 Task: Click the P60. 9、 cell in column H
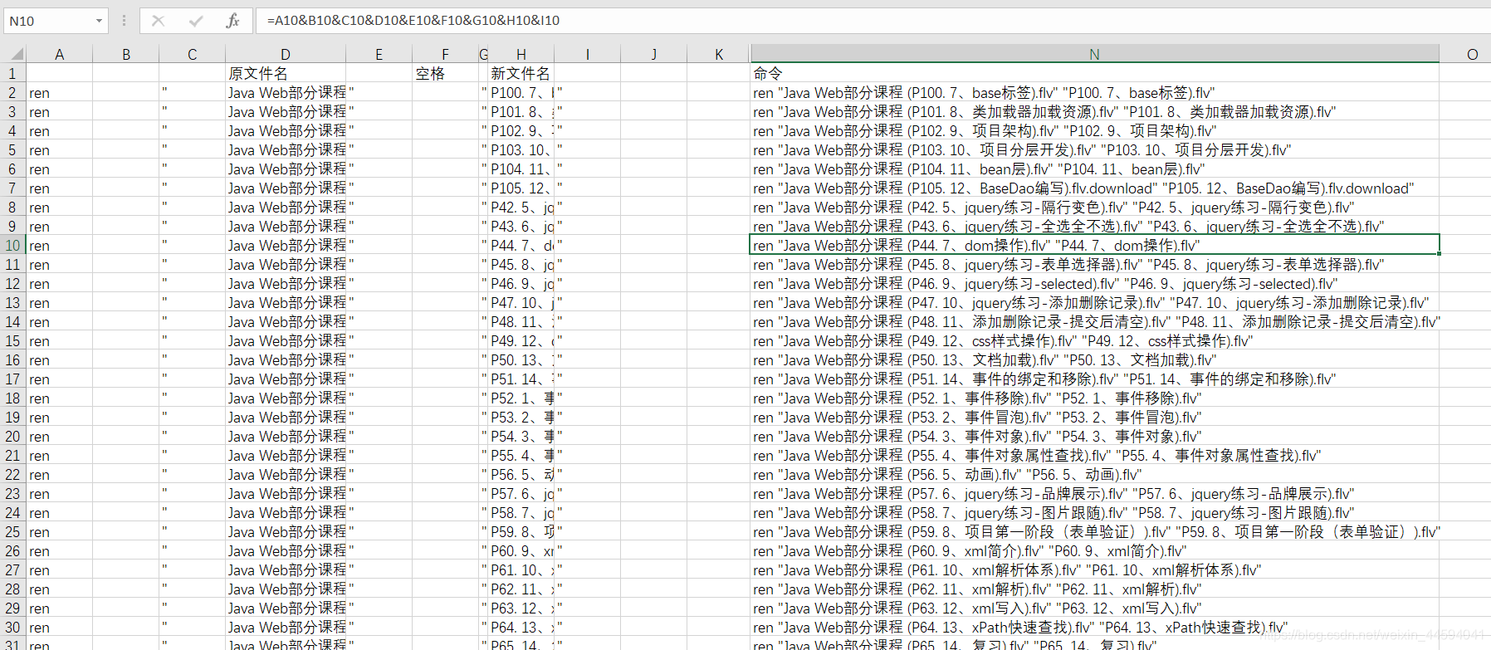coord(521,551)
